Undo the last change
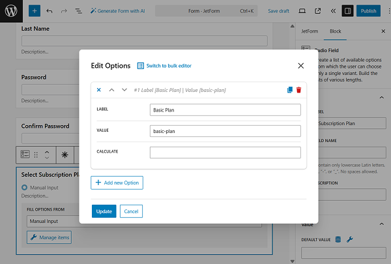The image size is (391, 264). (x=50, y=11)
